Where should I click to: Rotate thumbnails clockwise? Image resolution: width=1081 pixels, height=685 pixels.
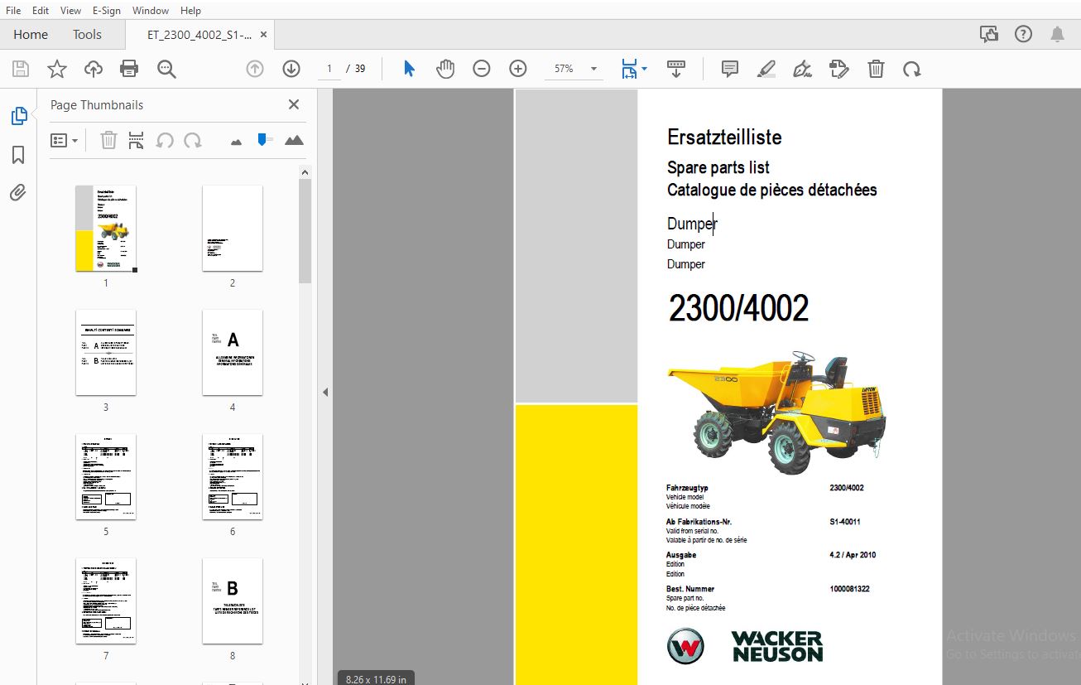pos(193,141)
